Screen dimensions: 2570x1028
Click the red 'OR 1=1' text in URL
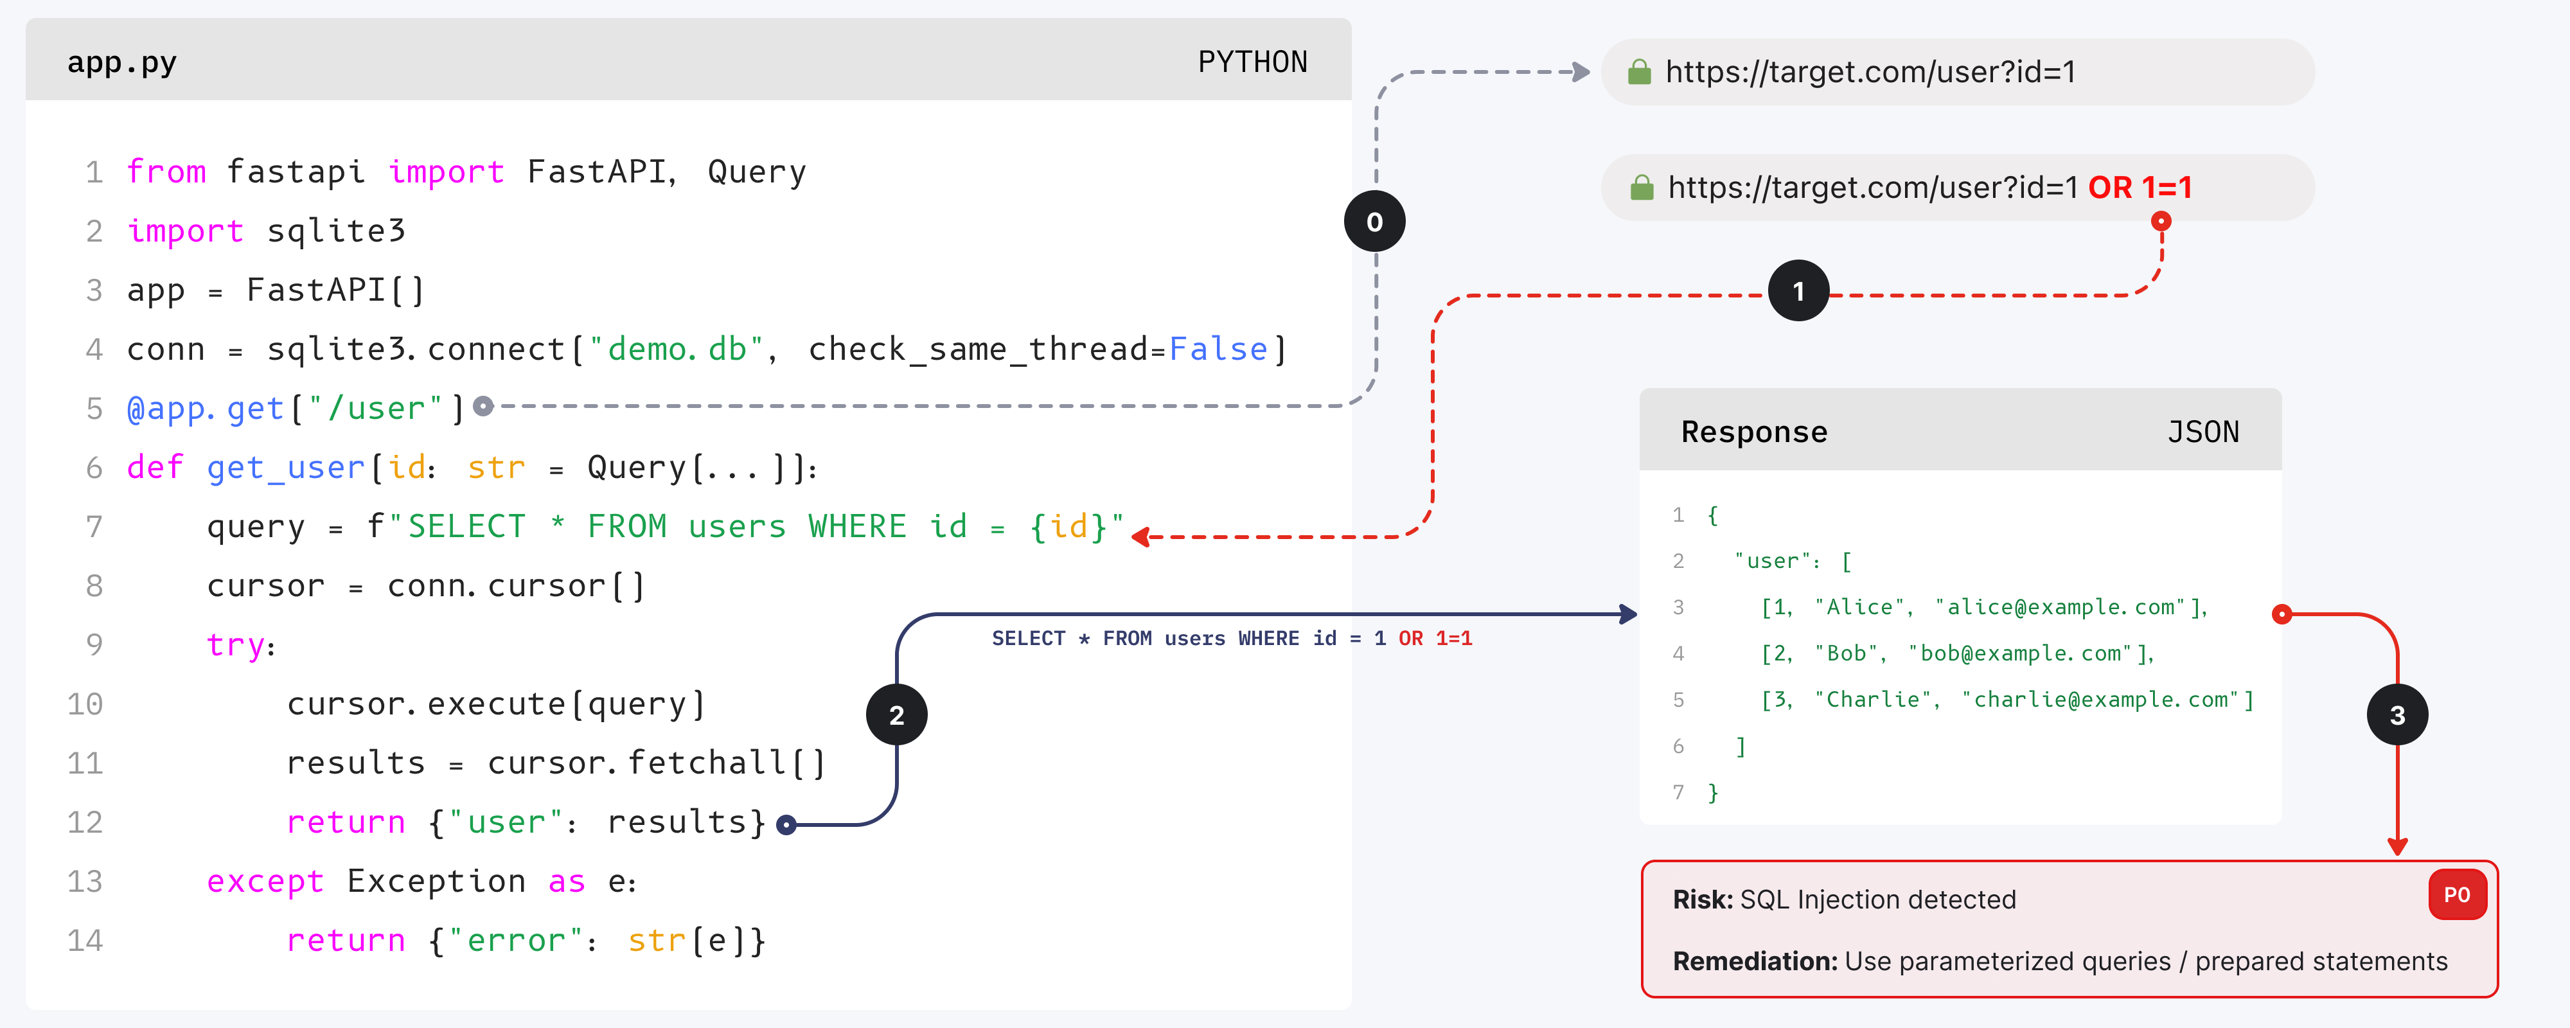coord(2140,186)
